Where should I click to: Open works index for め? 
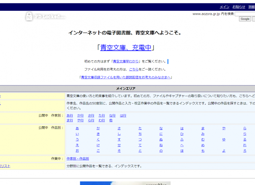pyautogui.click(x=203, y=145)
